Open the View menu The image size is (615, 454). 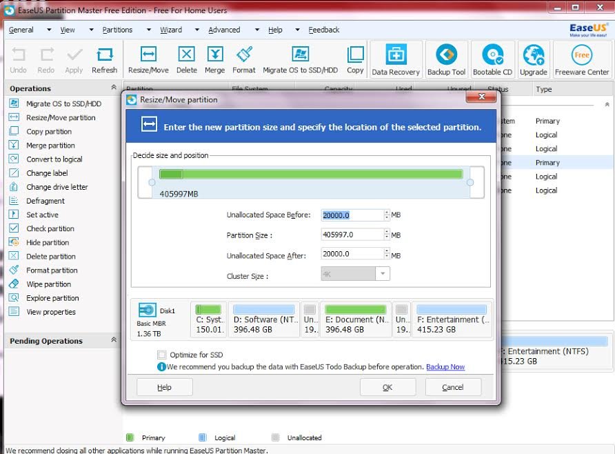click(x=68, y=30)
